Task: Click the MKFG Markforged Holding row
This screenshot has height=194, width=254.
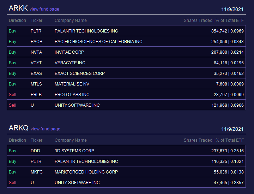Action: 126,172
